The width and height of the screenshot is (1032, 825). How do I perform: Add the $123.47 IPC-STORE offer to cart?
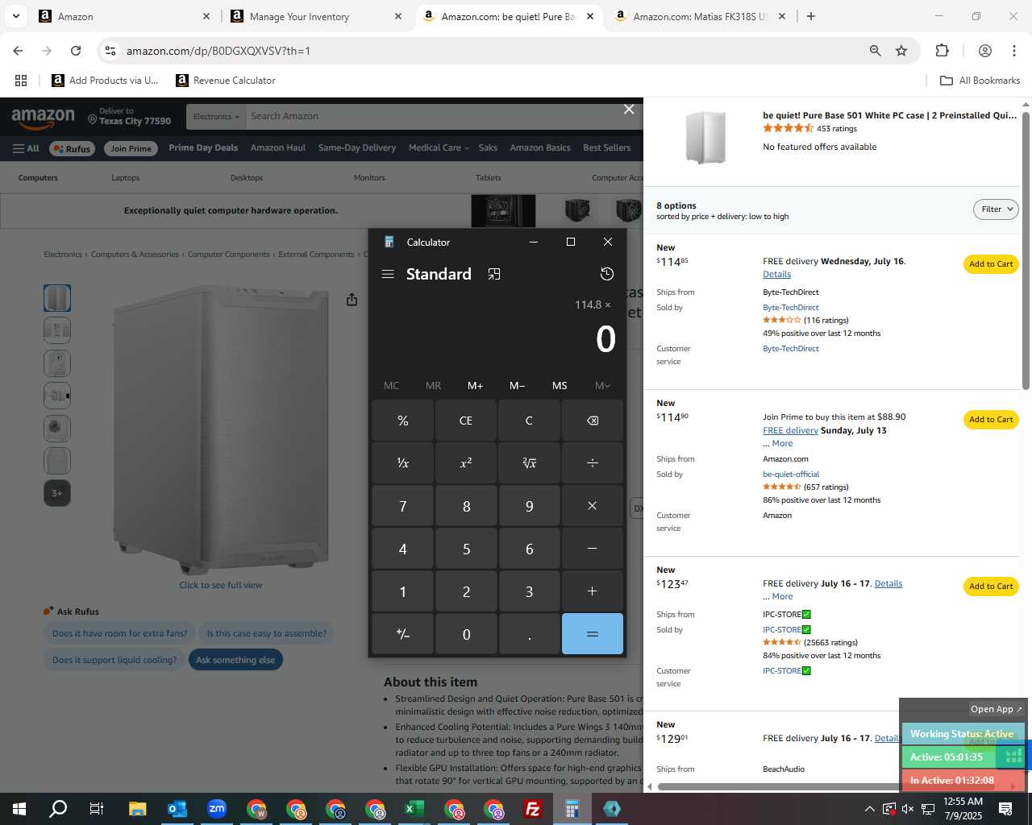(x=991, y=587)
